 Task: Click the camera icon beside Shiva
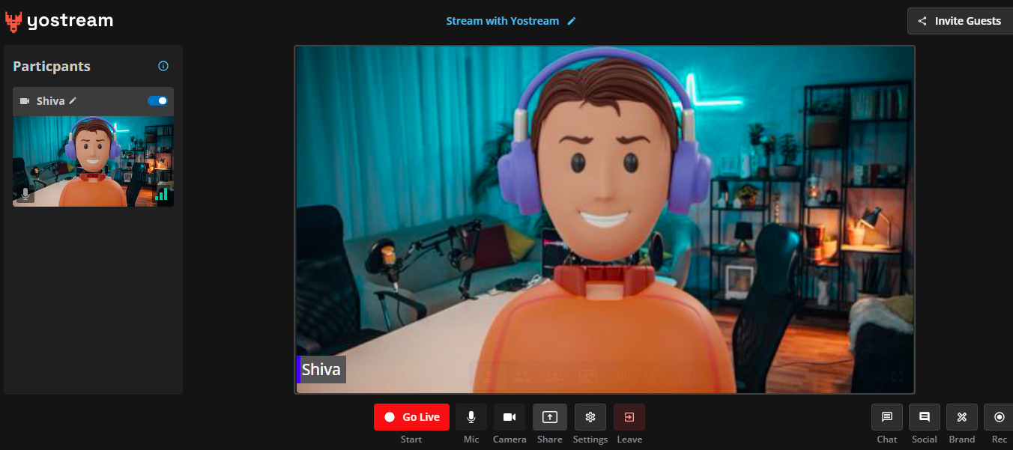tap(25, 101)
